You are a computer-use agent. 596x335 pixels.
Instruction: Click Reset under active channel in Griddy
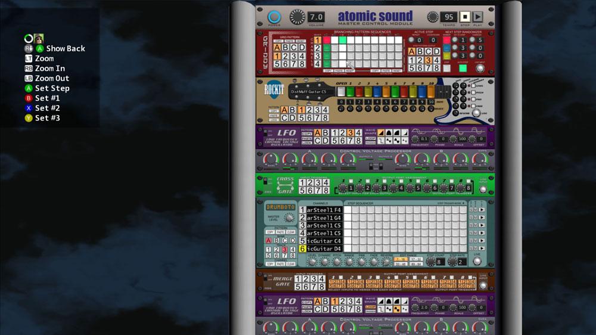pyautogui.click(x=350, y=71)
